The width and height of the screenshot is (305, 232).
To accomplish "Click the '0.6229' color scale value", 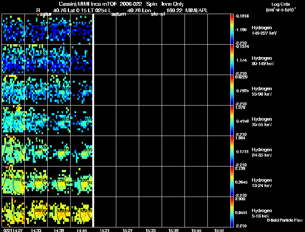I will click(x=241, y=77).
